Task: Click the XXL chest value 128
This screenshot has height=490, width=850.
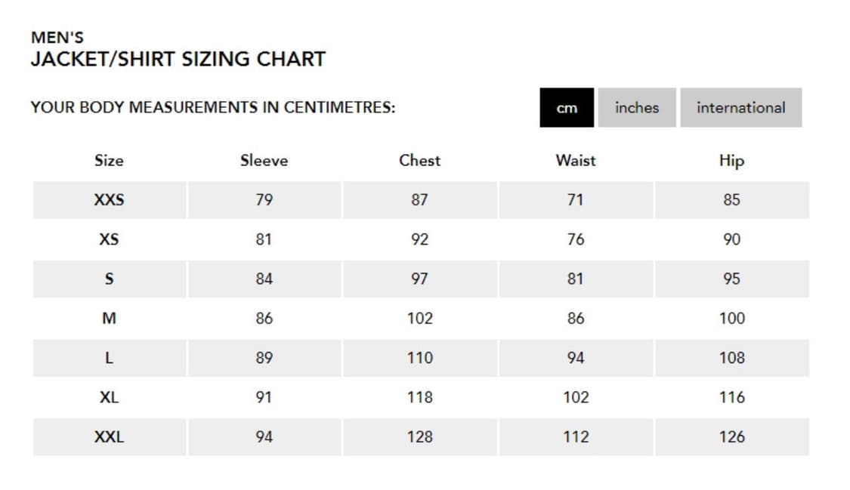Action: point(419,436)
